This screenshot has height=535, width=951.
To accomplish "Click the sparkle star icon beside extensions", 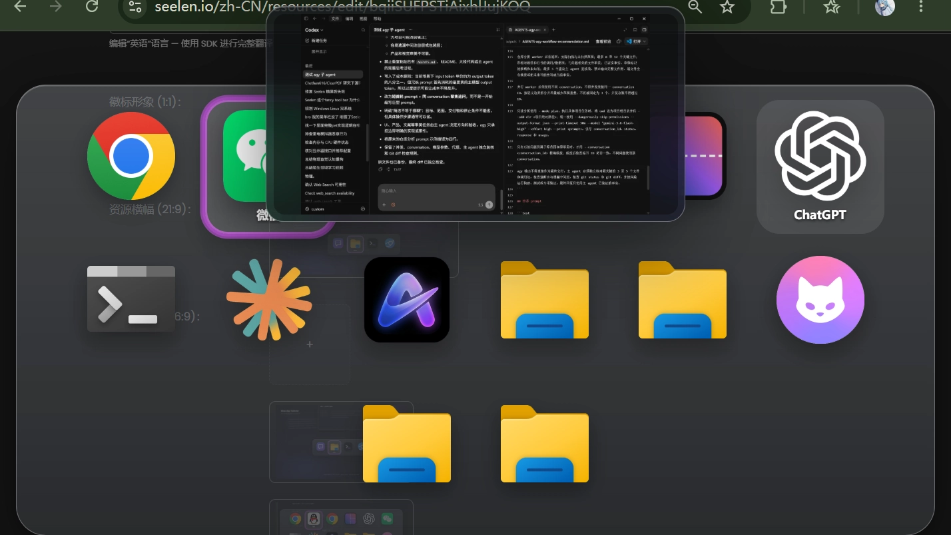I will pos(830,7).
